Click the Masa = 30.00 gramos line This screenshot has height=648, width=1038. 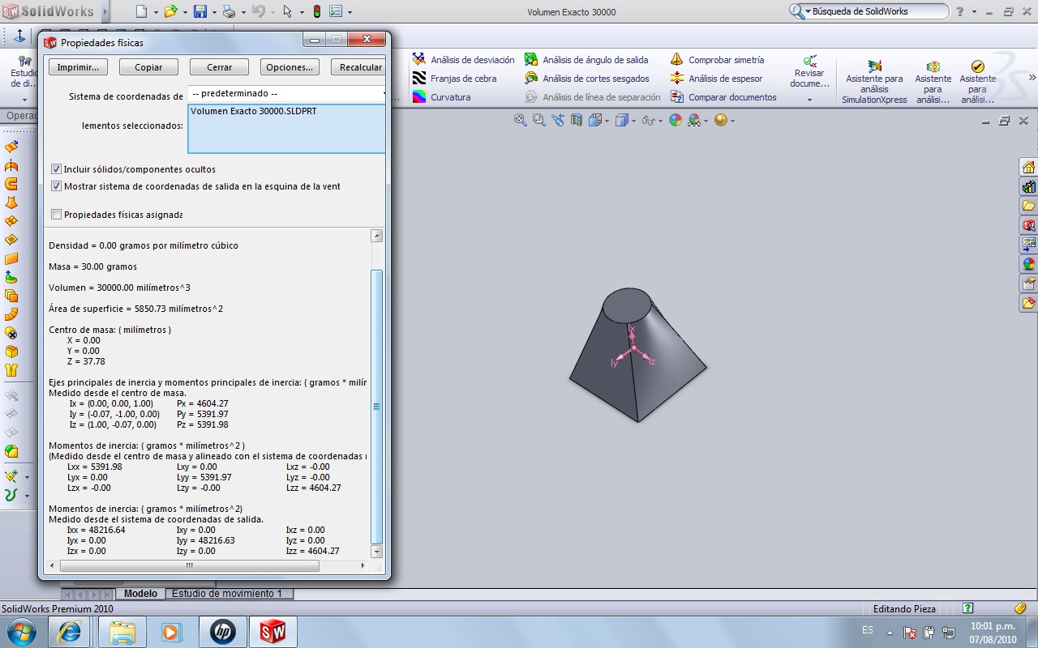click(x=92, y=266)
